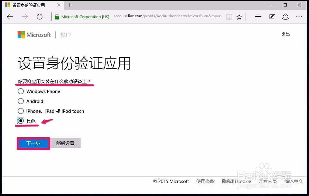Select the 其他 radio button
309x196 pixels.
tap(21, 121)
